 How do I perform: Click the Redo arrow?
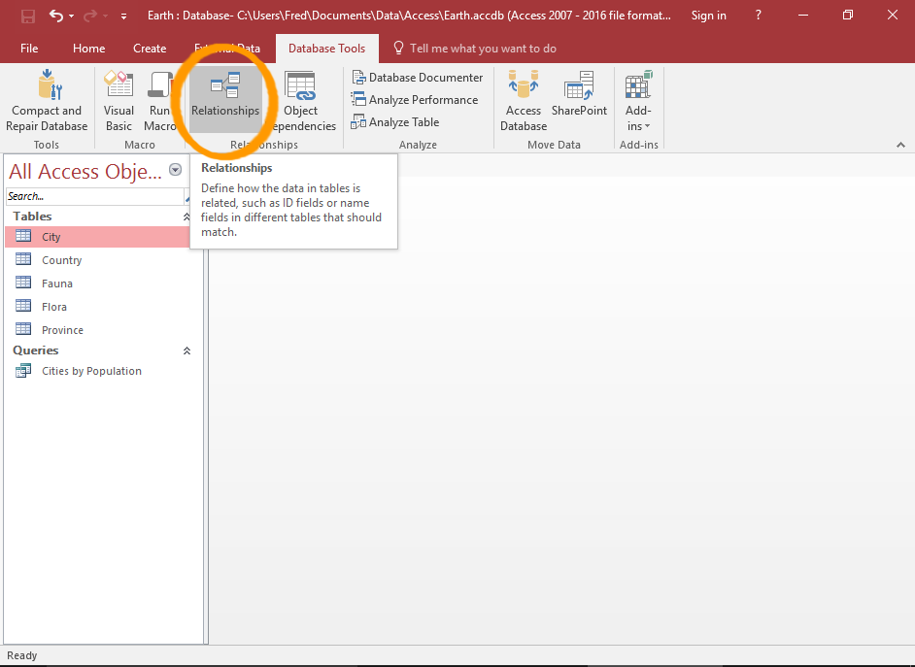click(90, 16)
